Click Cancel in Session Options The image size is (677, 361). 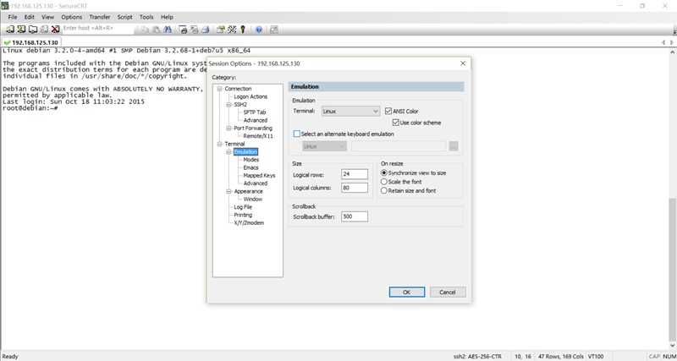448,292
